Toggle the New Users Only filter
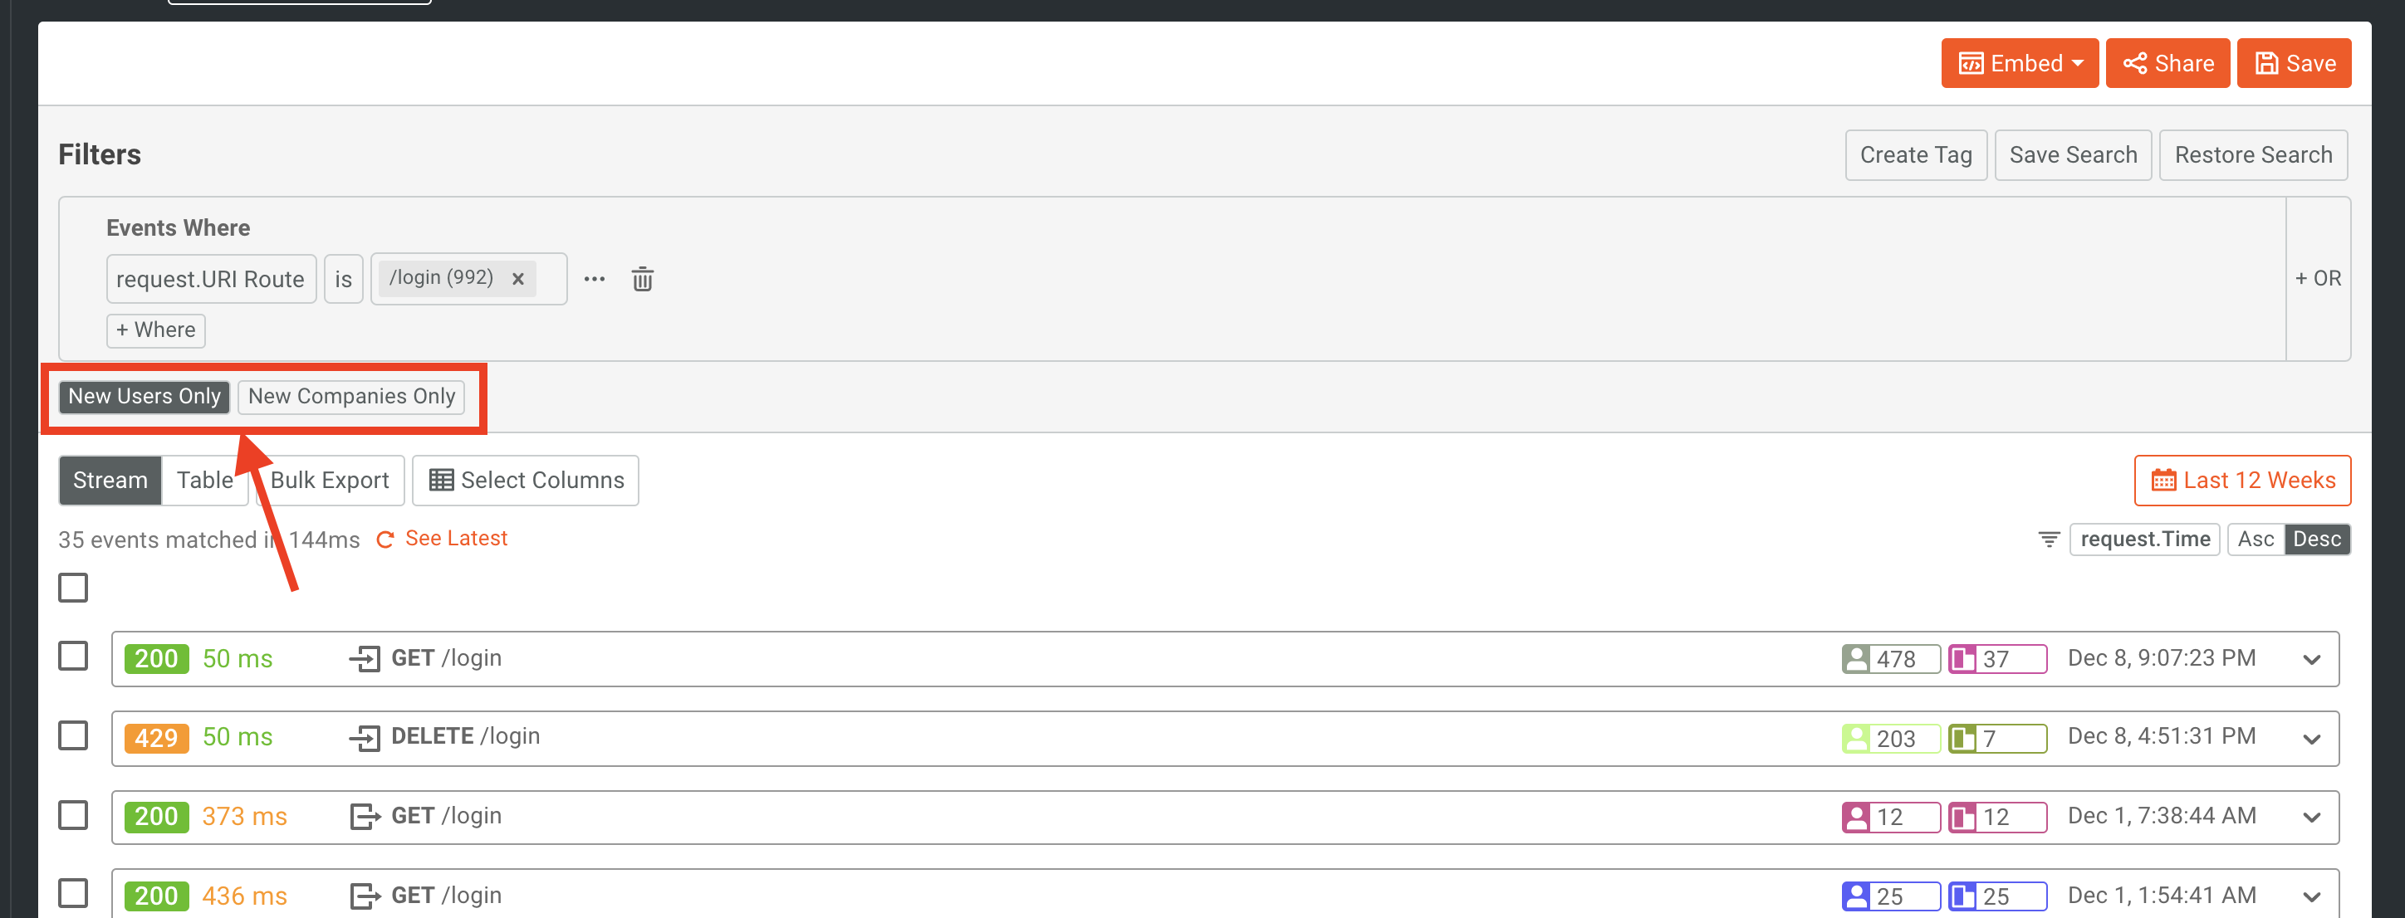 tap(144, 397)
